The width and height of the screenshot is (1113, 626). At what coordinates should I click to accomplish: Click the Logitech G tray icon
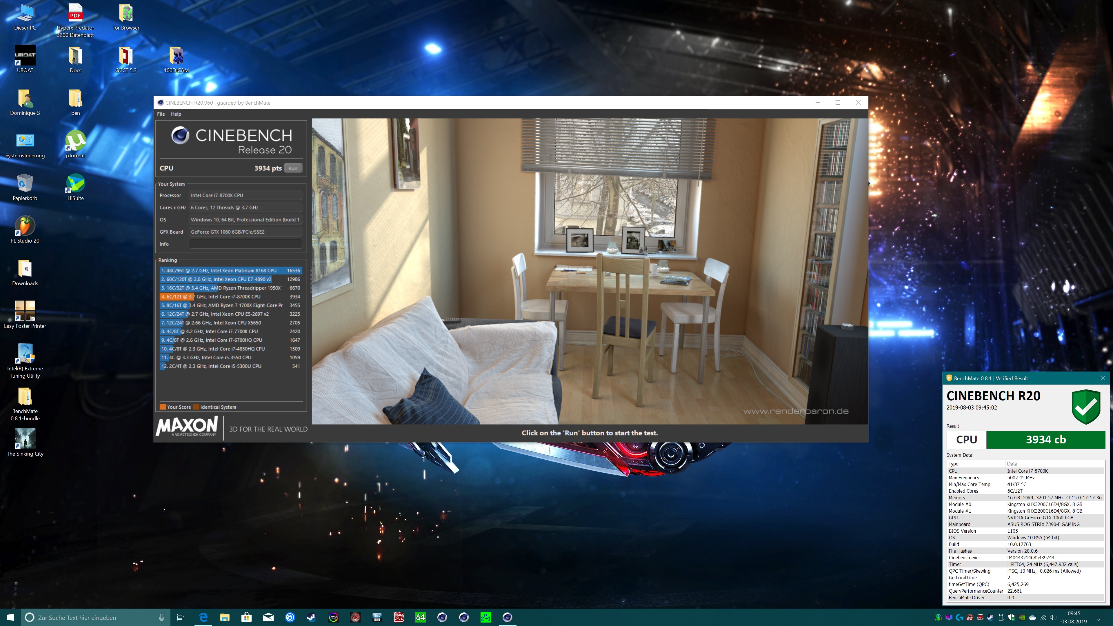[x=959, y=617]
